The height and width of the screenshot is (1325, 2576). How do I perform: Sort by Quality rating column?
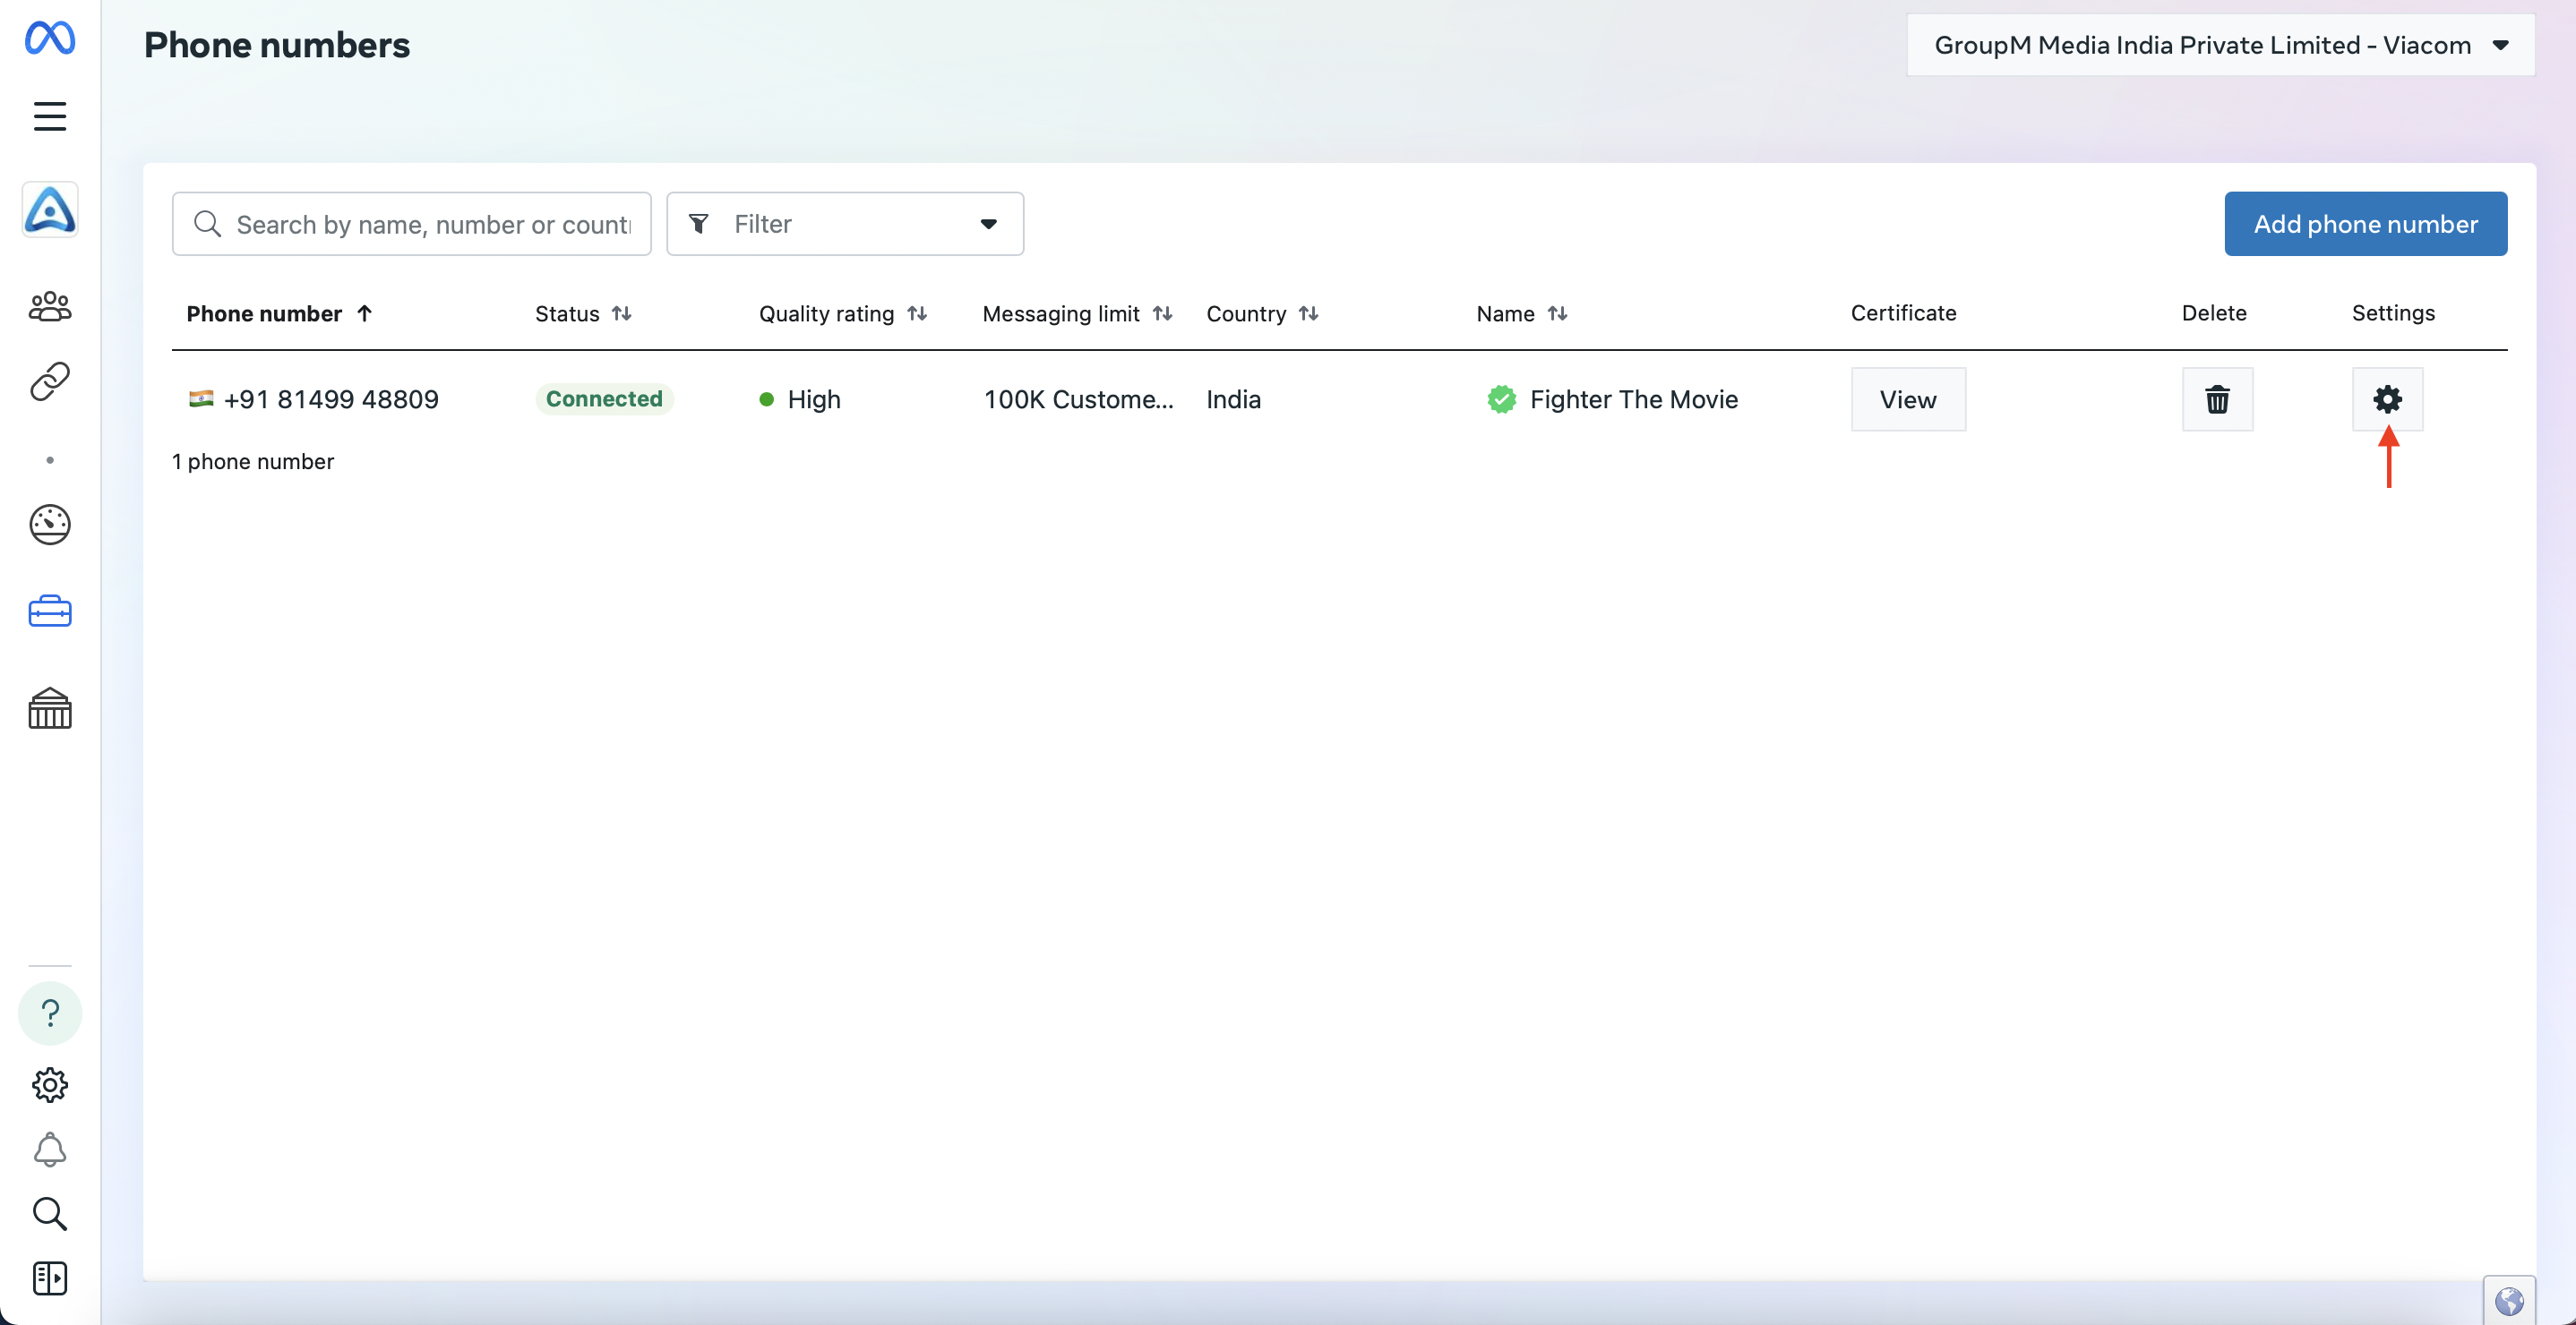pos(917,312)
